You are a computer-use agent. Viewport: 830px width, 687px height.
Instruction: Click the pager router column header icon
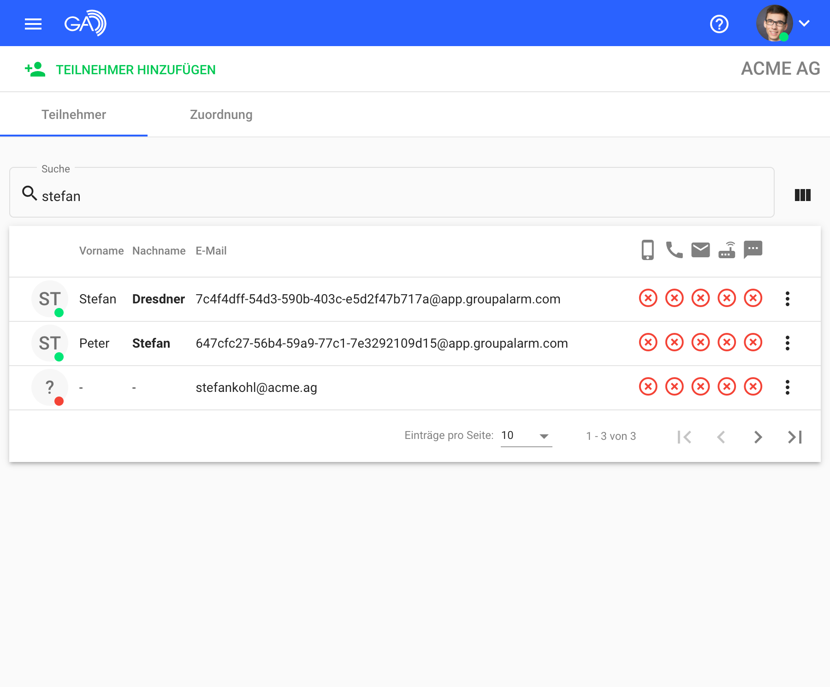pyautogui.click(x=727, y=250)
